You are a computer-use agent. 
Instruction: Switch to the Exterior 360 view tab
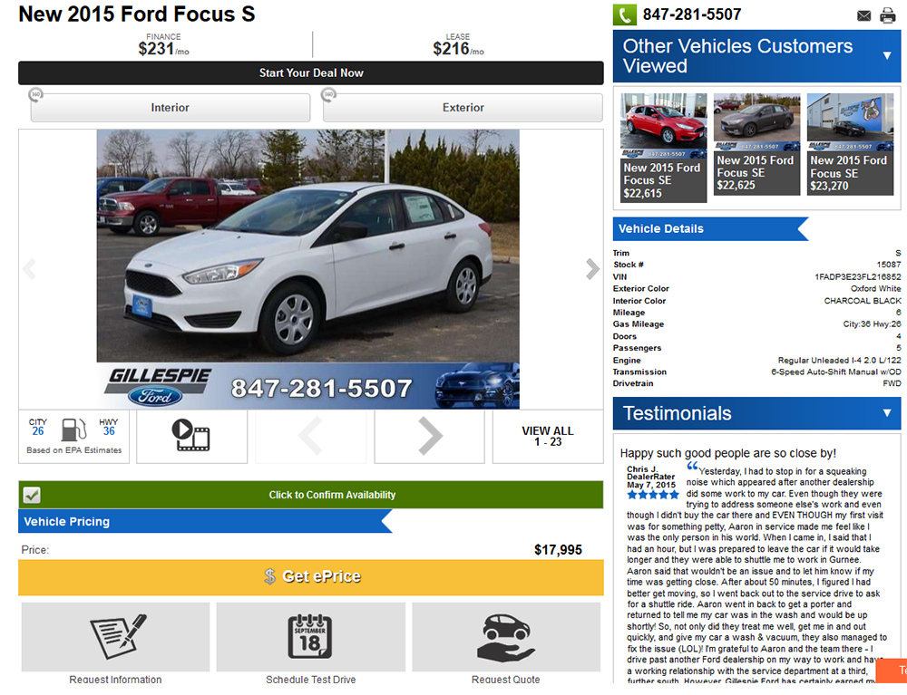tap(463, 108)
